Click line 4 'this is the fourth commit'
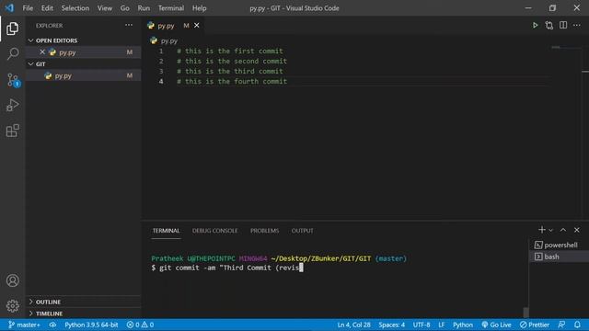This screenshot has width=589, height=331. (x=232, y=82)
